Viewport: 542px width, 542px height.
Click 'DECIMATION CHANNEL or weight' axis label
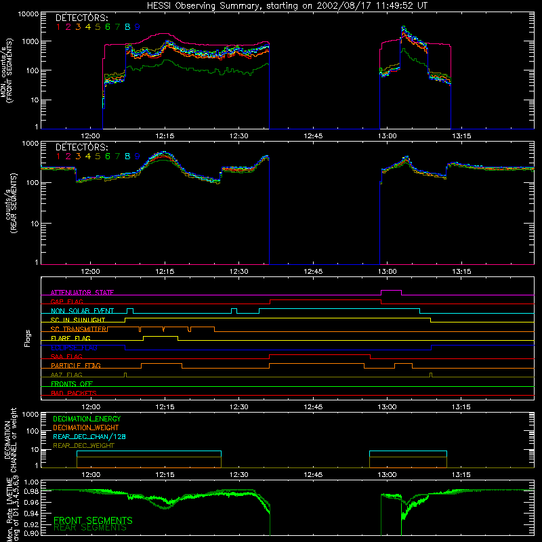(x=10, y=440)
